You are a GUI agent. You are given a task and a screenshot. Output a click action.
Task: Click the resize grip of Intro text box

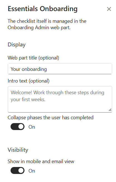(110, 110)
